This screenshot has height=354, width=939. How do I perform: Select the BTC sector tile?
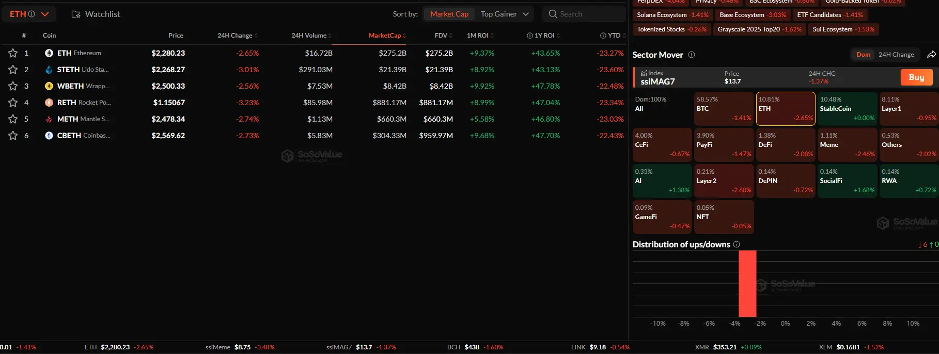click(724, 109)
